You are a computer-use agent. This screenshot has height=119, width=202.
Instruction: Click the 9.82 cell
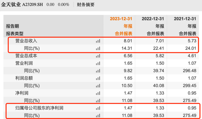(128, 71)
